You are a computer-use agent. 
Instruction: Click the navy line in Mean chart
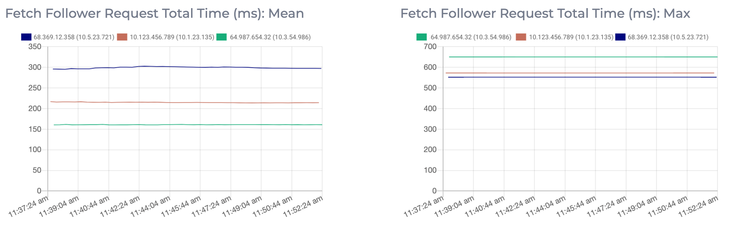click(185, 67)
